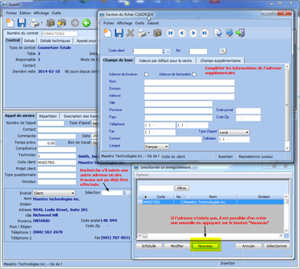This screenshot has height=269, width=300.
Task: Go to first record navigation icon
Action: [171, 33]
